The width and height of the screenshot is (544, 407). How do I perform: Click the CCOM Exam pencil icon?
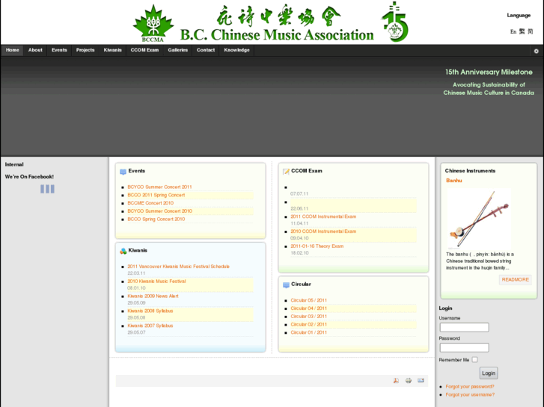click(x=286, y=172)
